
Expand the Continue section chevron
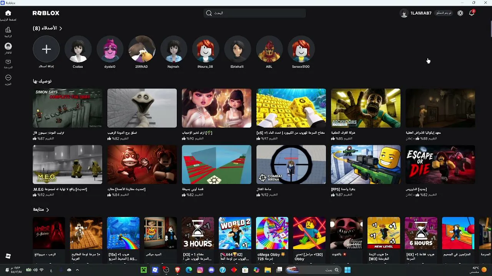(x=48, y=210)
